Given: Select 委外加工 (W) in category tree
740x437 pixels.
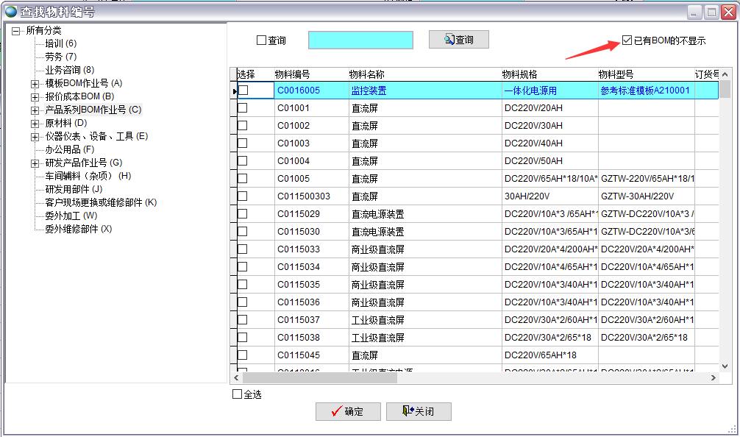Looking at the screenshot, I should [x=71, y=216].
